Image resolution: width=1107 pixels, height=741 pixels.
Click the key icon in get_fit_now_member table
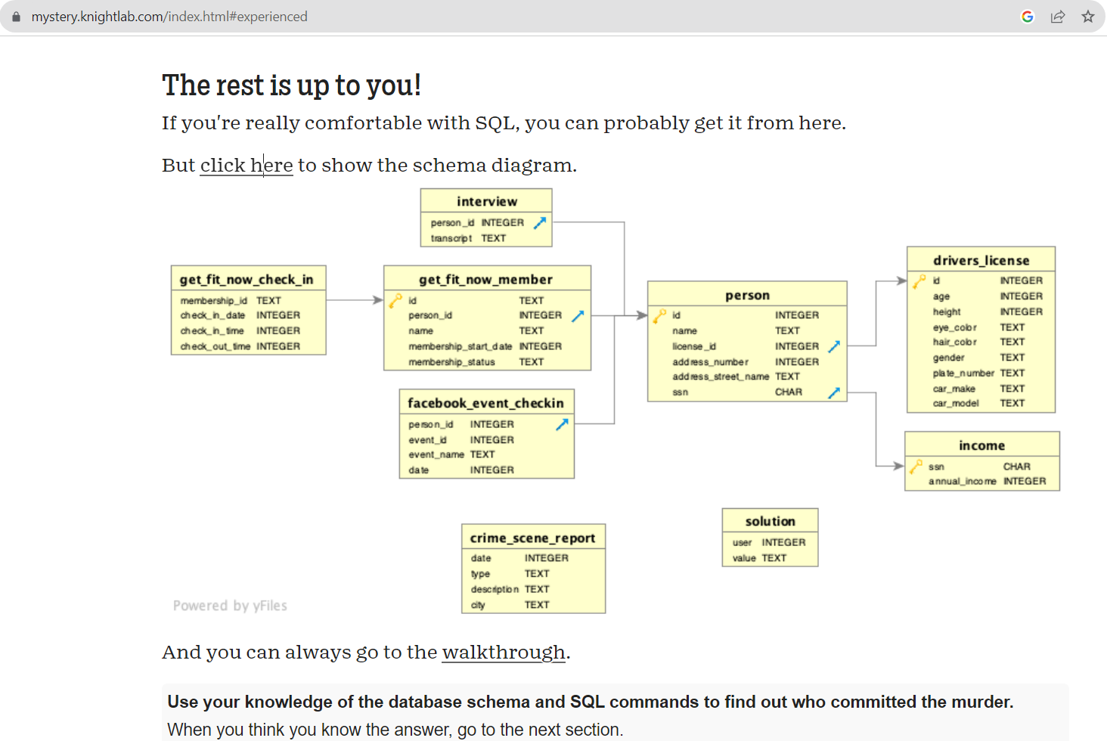[x=395, y=301]
